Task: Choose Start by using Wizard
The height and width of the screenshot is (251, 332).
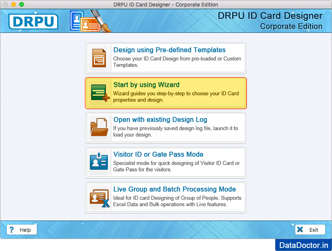Action: point(166,93)
